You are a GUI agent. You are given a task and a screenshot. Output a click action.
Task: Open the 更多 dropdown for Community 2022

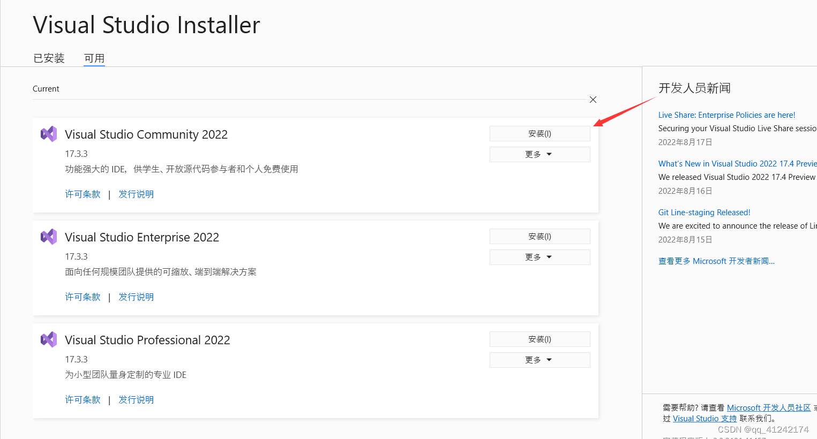pos(540,154)
